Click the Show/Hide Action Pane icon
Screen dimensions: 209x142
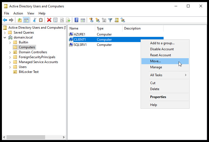pyautogui.click(x=83, y=20)
